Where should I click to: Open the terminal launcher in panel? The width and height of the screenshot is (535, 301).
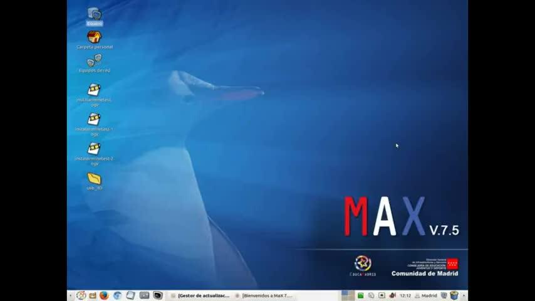[x=158, y=295]
